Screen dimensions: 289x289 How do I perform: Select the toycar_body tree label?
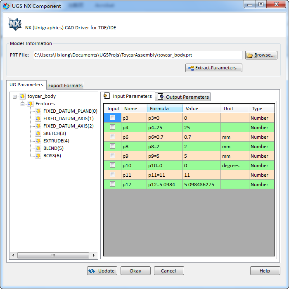(x=42, y=96)
